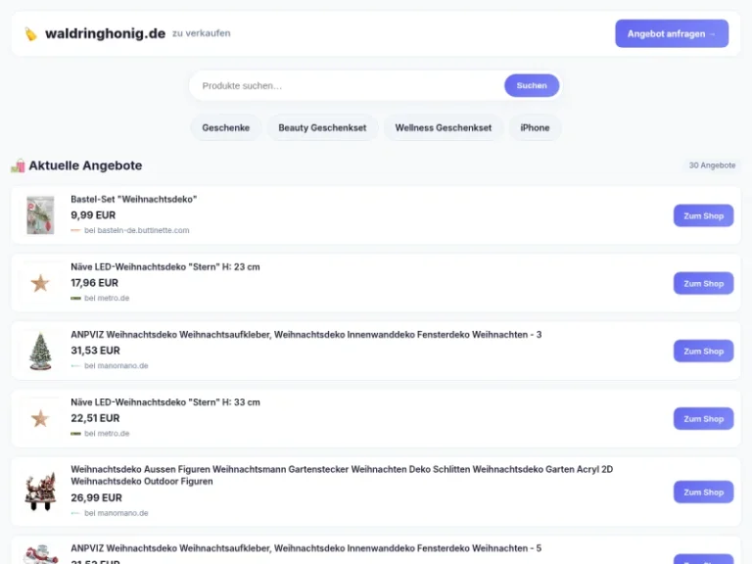Image resolution: width=752 pixels, height=564 pixels.
Task: Click Zum Shop for the 26,99 EUR Gartenstecker
Action: click(703, 492)
